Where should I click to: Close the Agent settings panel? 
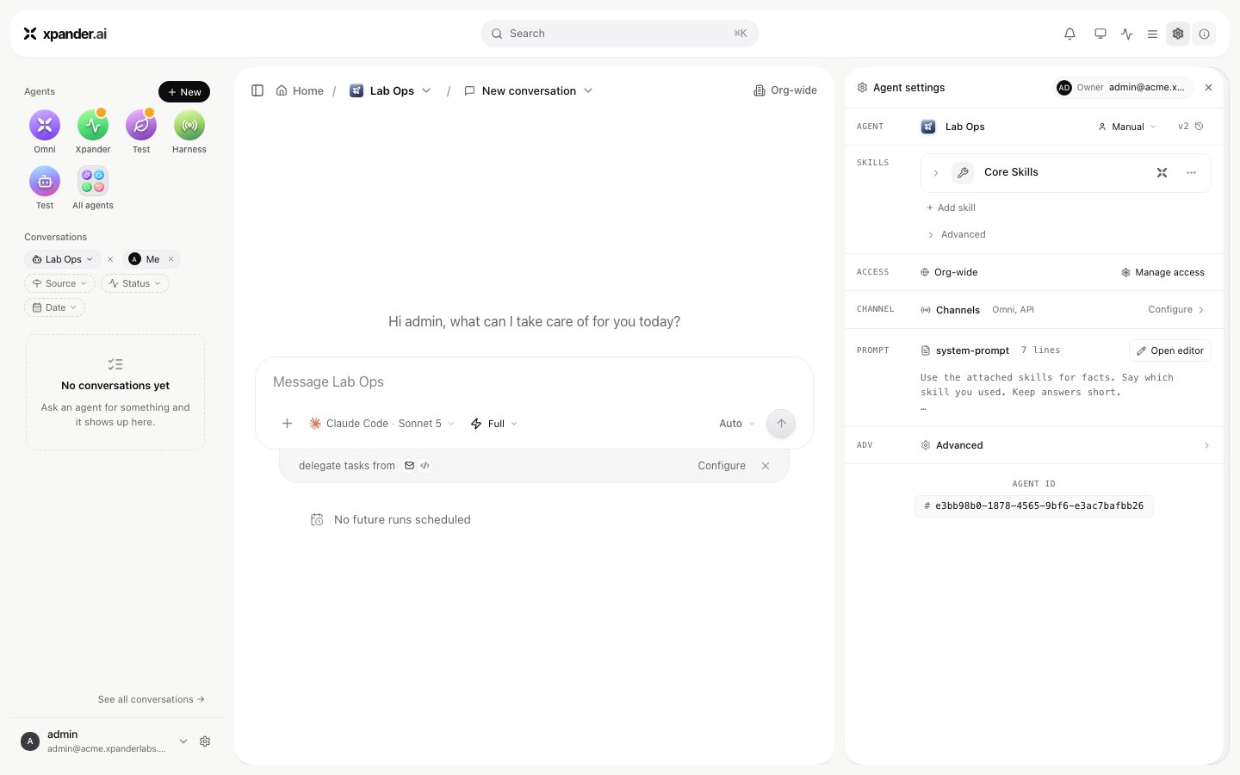click(x=1208, y=88)
